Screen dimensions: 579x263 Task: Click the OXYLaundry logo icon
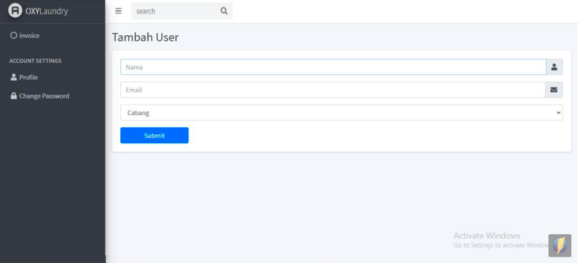pos(14,11)
